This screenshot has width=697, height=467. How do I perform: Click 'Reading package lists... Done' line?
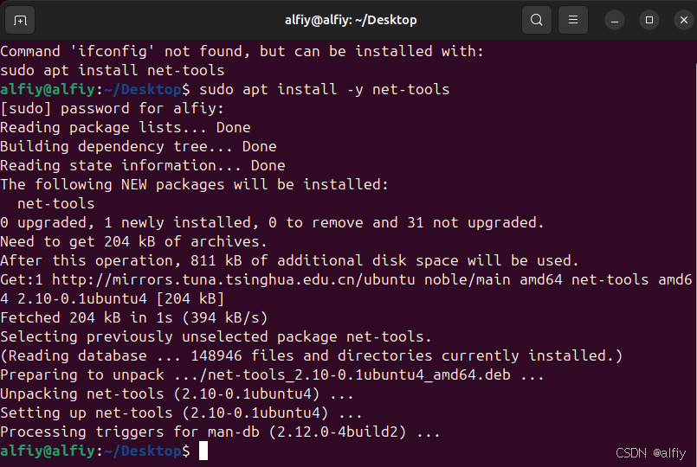(126, 128)
